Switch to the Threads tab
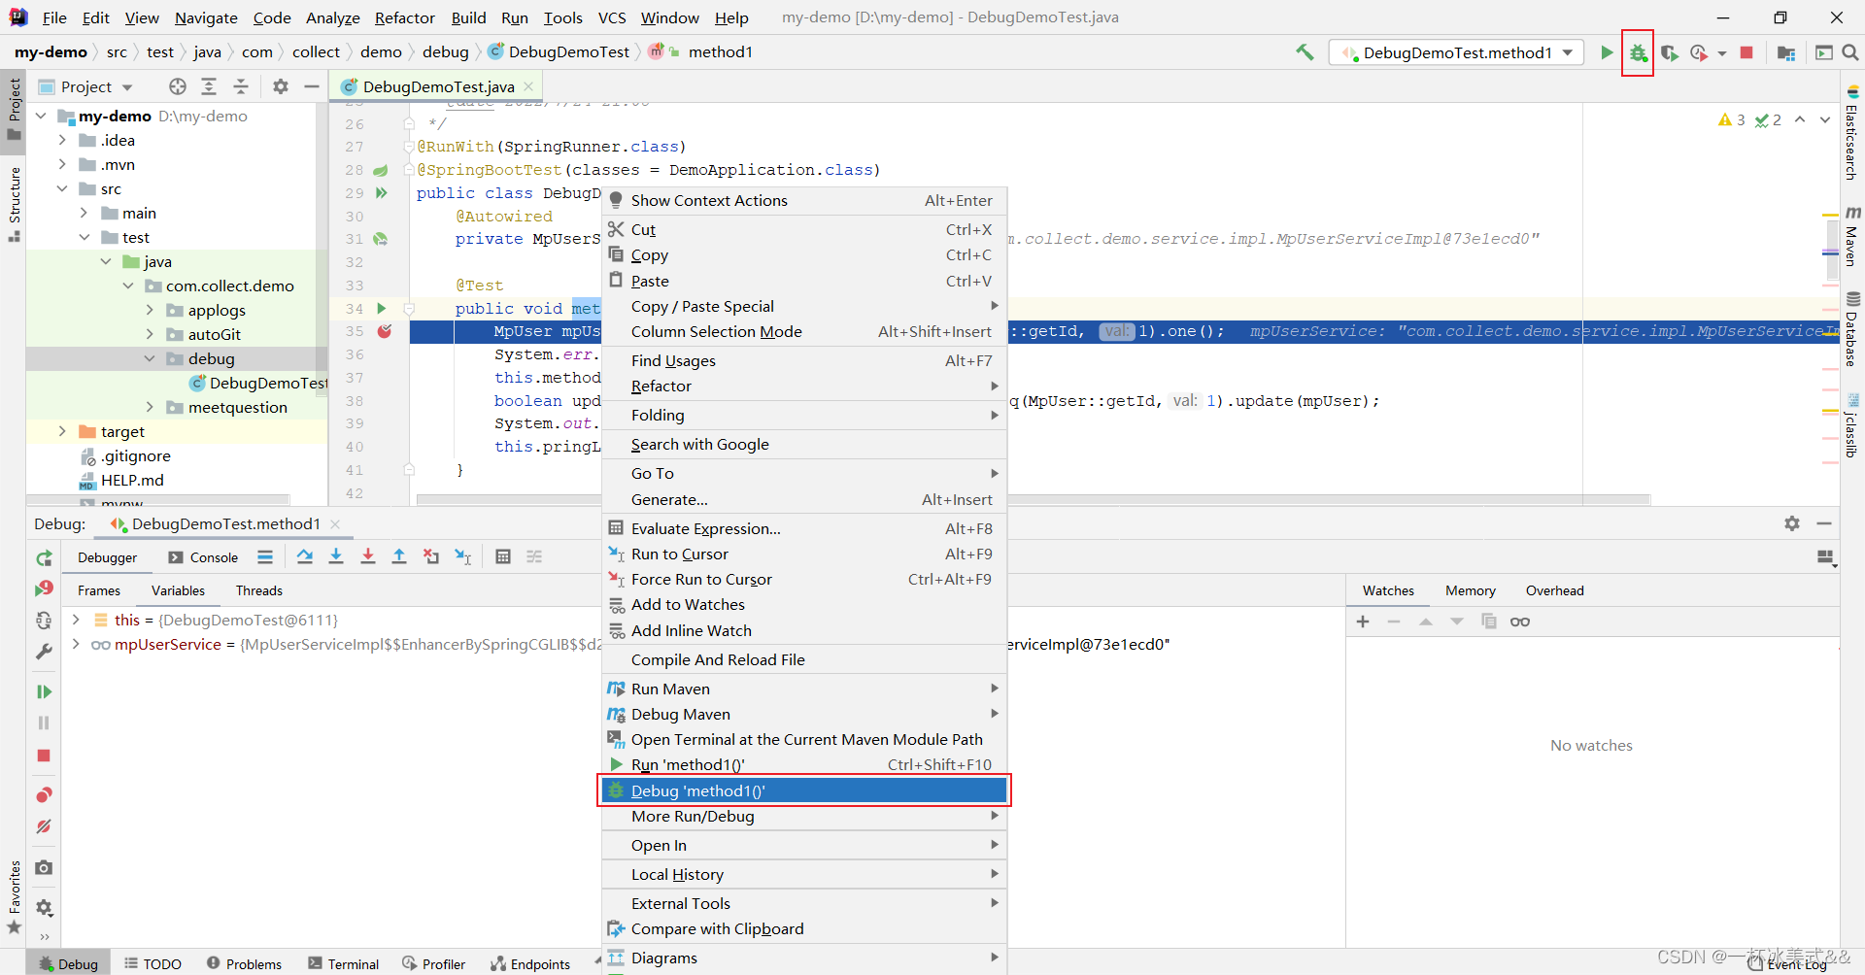 coord(259,590)
